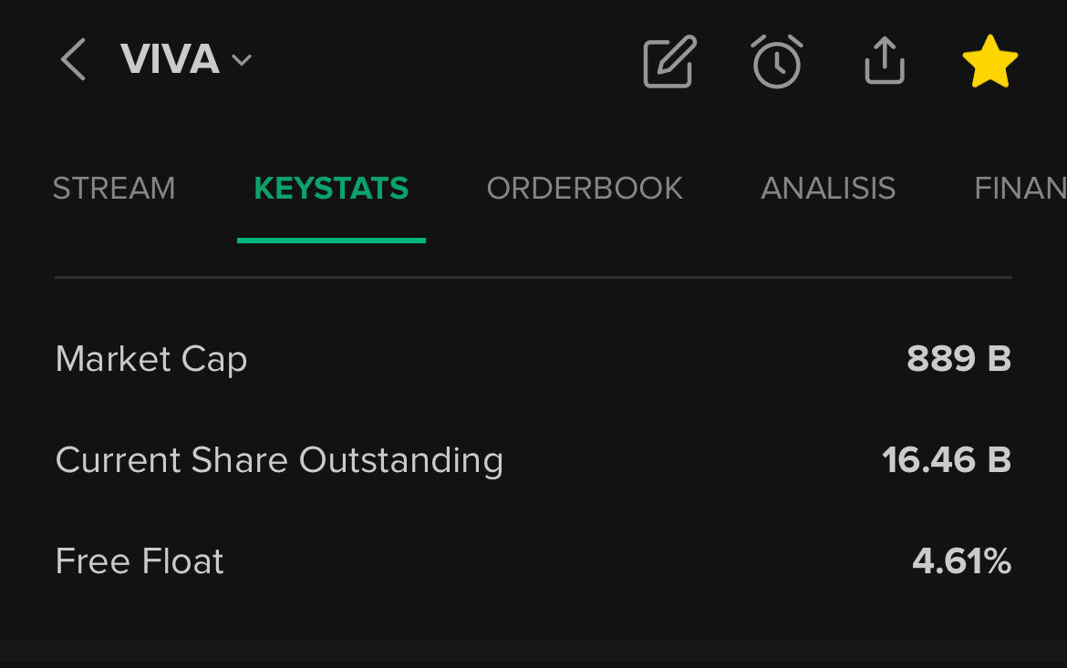This screenshot has width=1067, height=668.
Task: Go to the ANALISIS tab
Action: tap(828, 189)
